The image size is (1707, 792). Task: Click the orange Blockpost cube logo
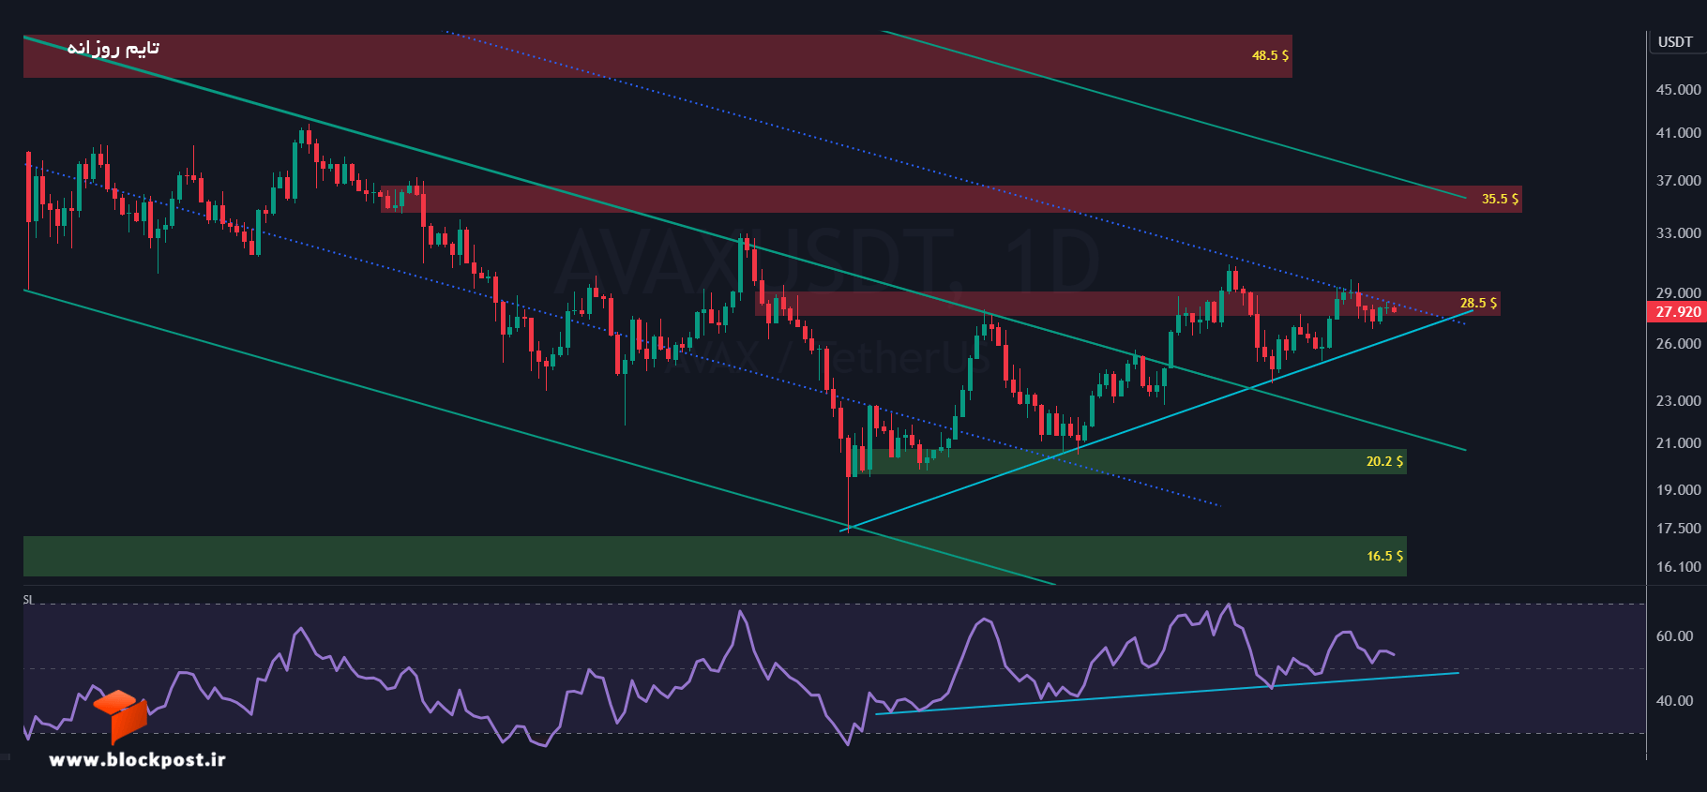point(121,715)
